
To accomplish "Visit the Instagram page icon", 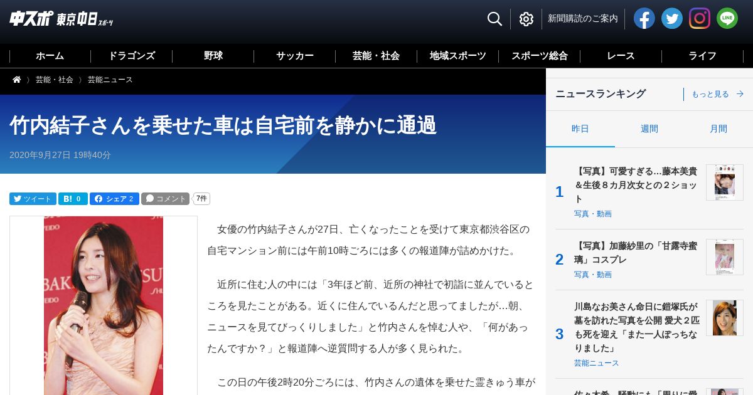I will click(700, 18).
